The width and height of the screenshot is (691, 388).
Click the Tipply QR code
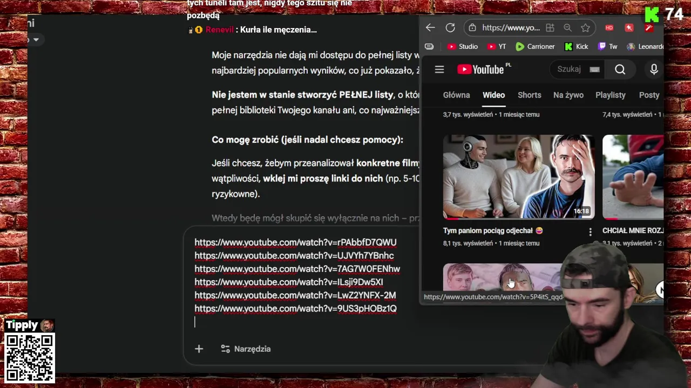tap(30, 358)
